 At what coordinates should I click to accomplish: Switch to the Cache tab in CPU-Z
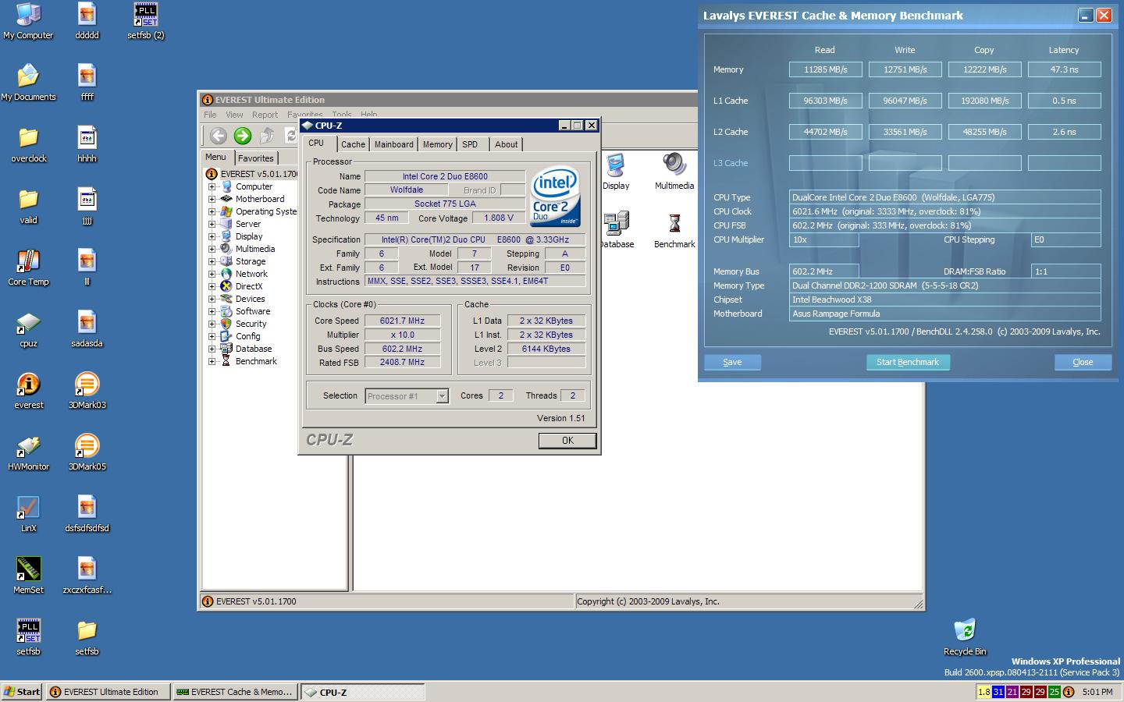pos(353,144)
